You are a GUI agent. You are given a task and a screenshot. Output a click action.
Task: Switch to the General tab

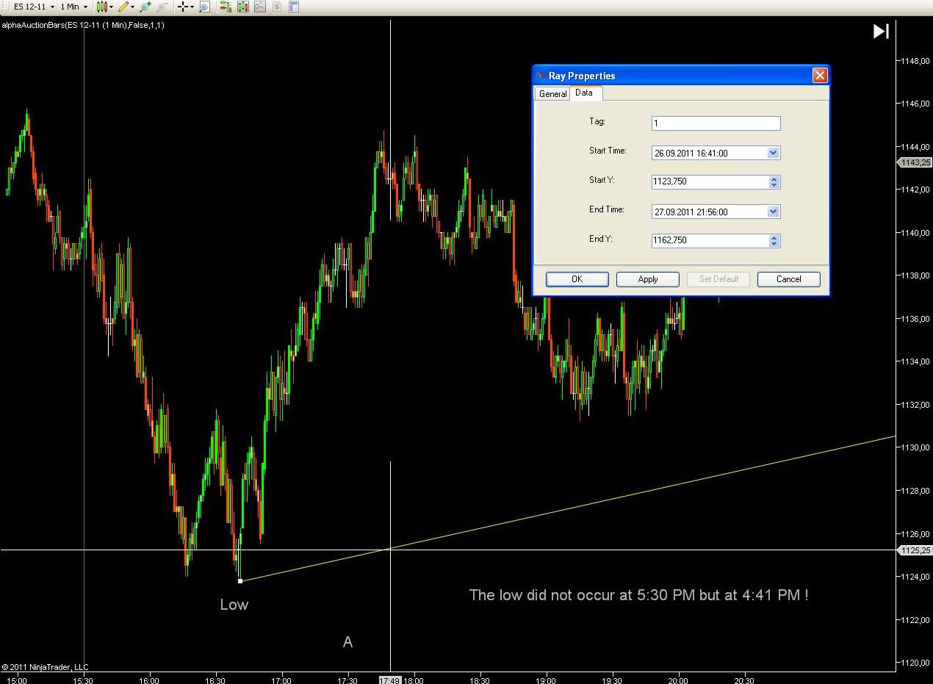552,94
